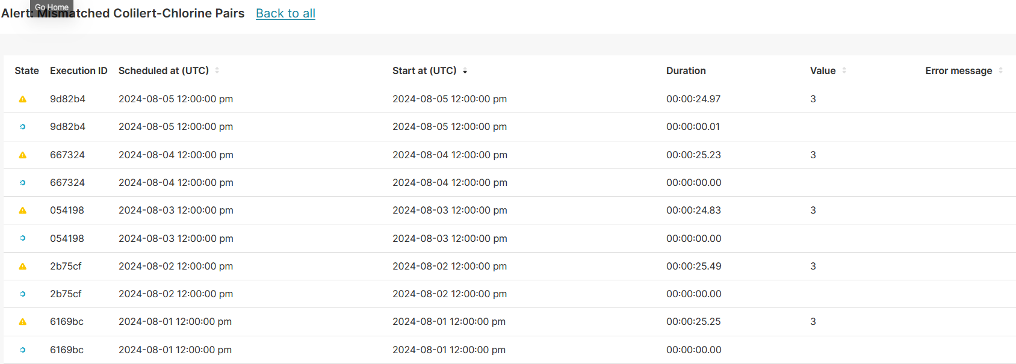The width and height of the screenshot is (1016, 364).
Task: Select execution ID 9d82b4 with duration 00:00:00.01
Action: pos(67,126)
